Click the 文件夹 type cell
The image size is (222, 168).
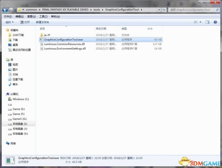click(x=126, y=35)
